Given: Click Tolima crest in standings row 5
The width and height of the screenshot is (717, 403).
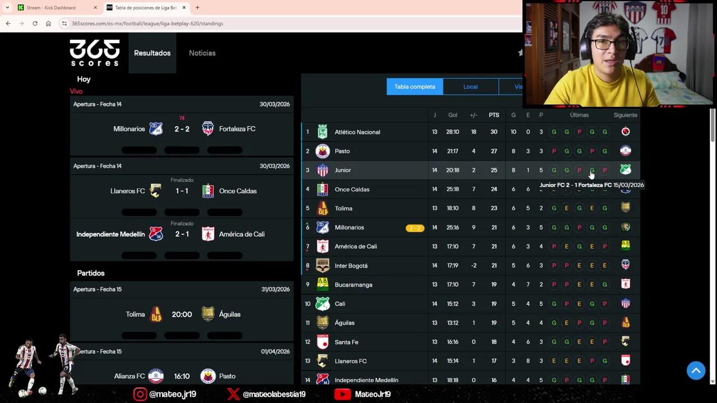Looking at the screenshot, I should [323, 208].
